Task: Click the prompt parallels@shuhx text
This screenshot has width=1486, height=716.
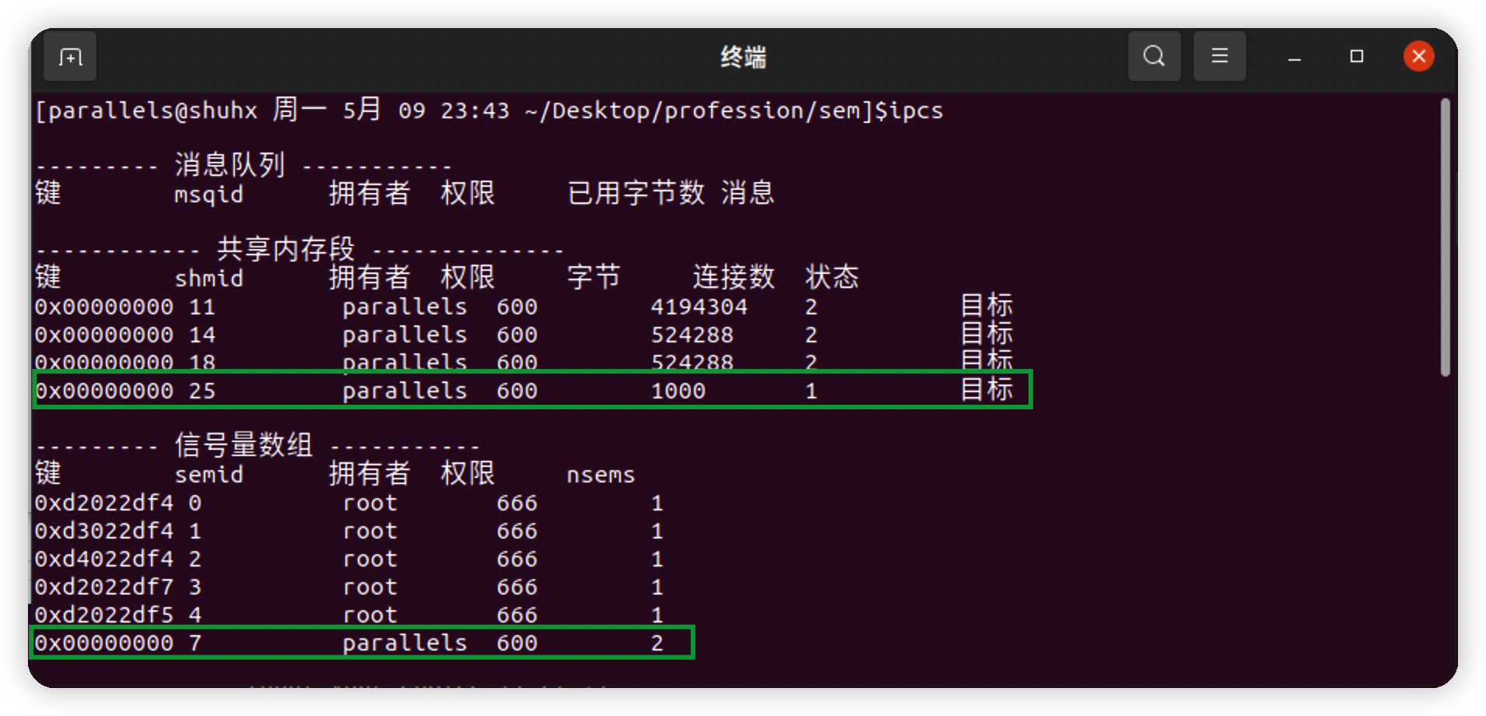Action: click(152, 111)
